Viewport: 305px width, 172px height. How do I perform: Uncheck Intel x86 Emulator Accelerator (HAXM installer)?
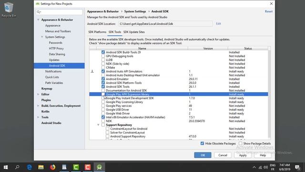point(103,117)
